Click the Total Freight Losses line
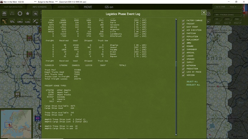 pos(63,79)
